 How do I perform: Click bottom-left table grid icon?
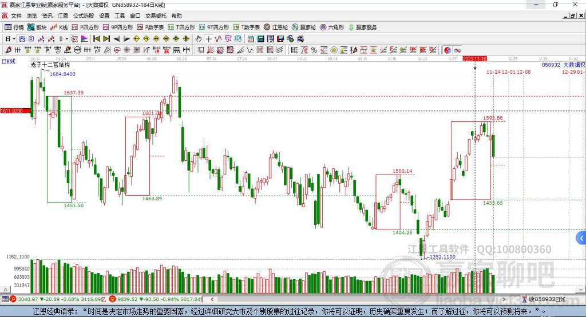[5, 299]
